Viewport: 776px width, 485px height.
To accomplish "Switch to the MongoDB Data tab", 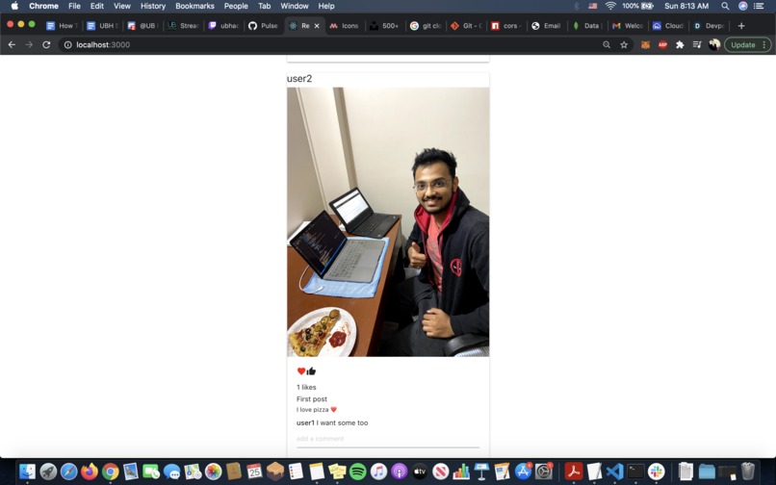I will [587, 26].
